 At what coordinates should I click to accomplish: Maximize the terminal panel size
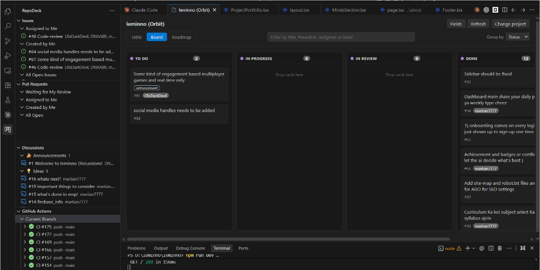click(523, 248)
